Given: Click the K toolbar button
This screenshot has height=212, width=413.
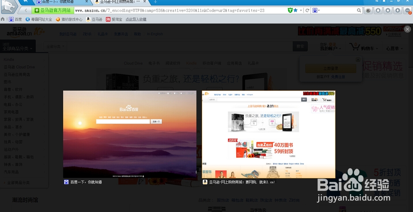Looking at the screenshot, I should click(368, 11).
